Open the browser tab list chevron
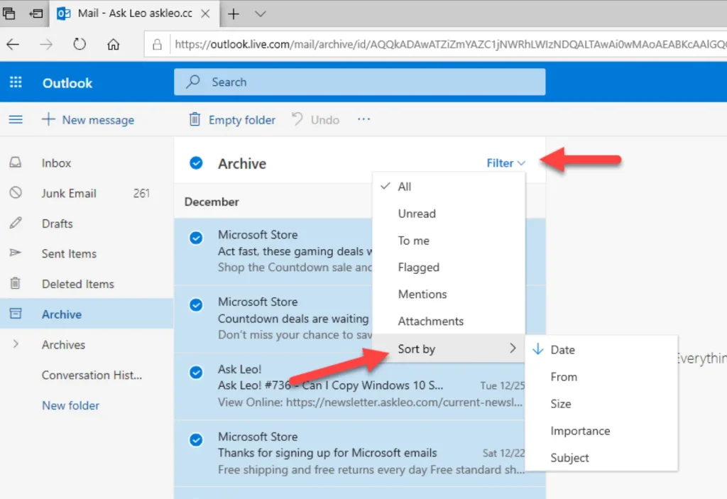The width and height of the screenshot is (727, 499). coord(259,13)
